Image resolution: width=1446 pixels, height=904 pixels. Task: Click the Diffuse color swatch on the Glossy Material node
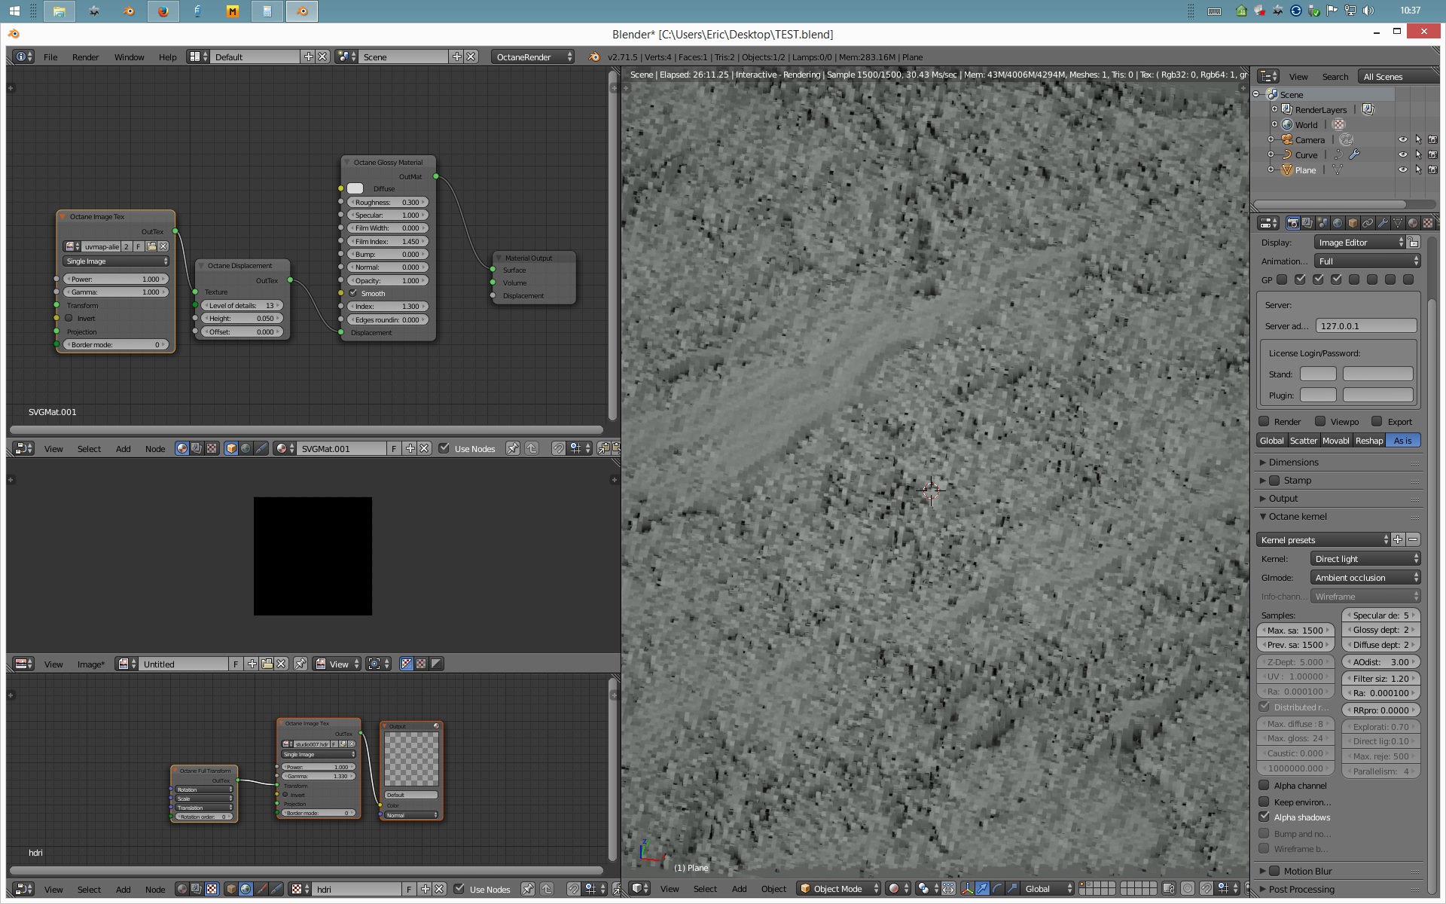point(355,188)
